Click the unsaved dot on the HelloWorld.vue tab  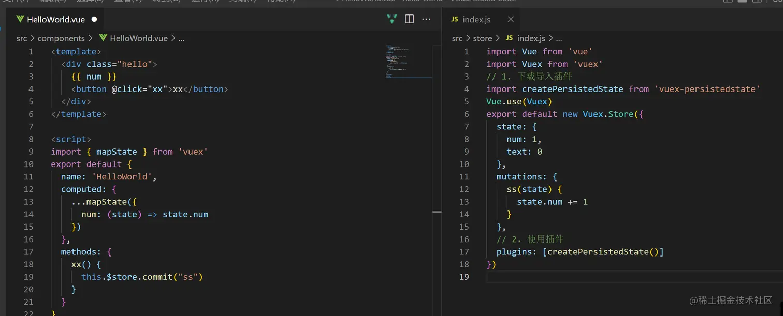click(x=94, y=19)
